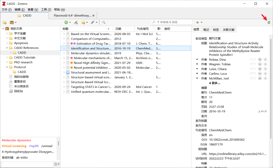
Task: Expand the Identification and Structure item row
Action: (x=64, y=49)
